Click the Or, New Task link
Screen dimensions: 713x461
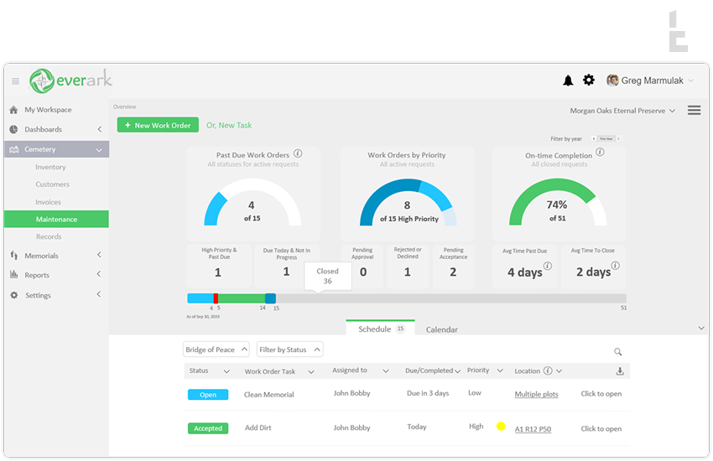tap(229, 125)
